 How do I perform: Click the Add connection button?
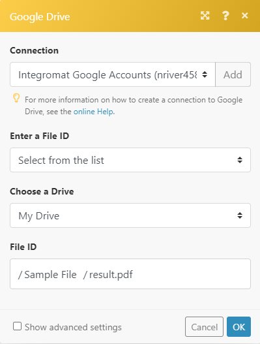pyautogui.click(x=233, y=74)
